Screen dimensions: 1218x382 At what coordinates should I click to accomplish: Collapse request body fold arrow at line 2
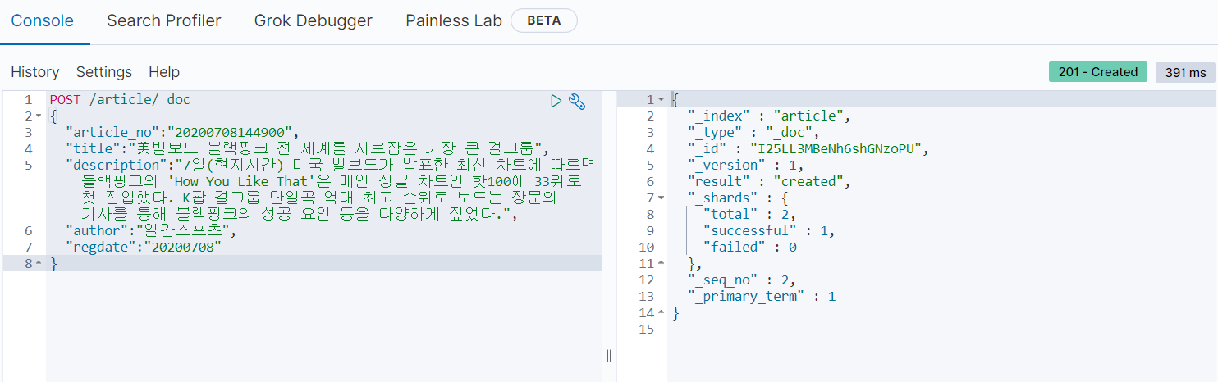pos(39,116)
